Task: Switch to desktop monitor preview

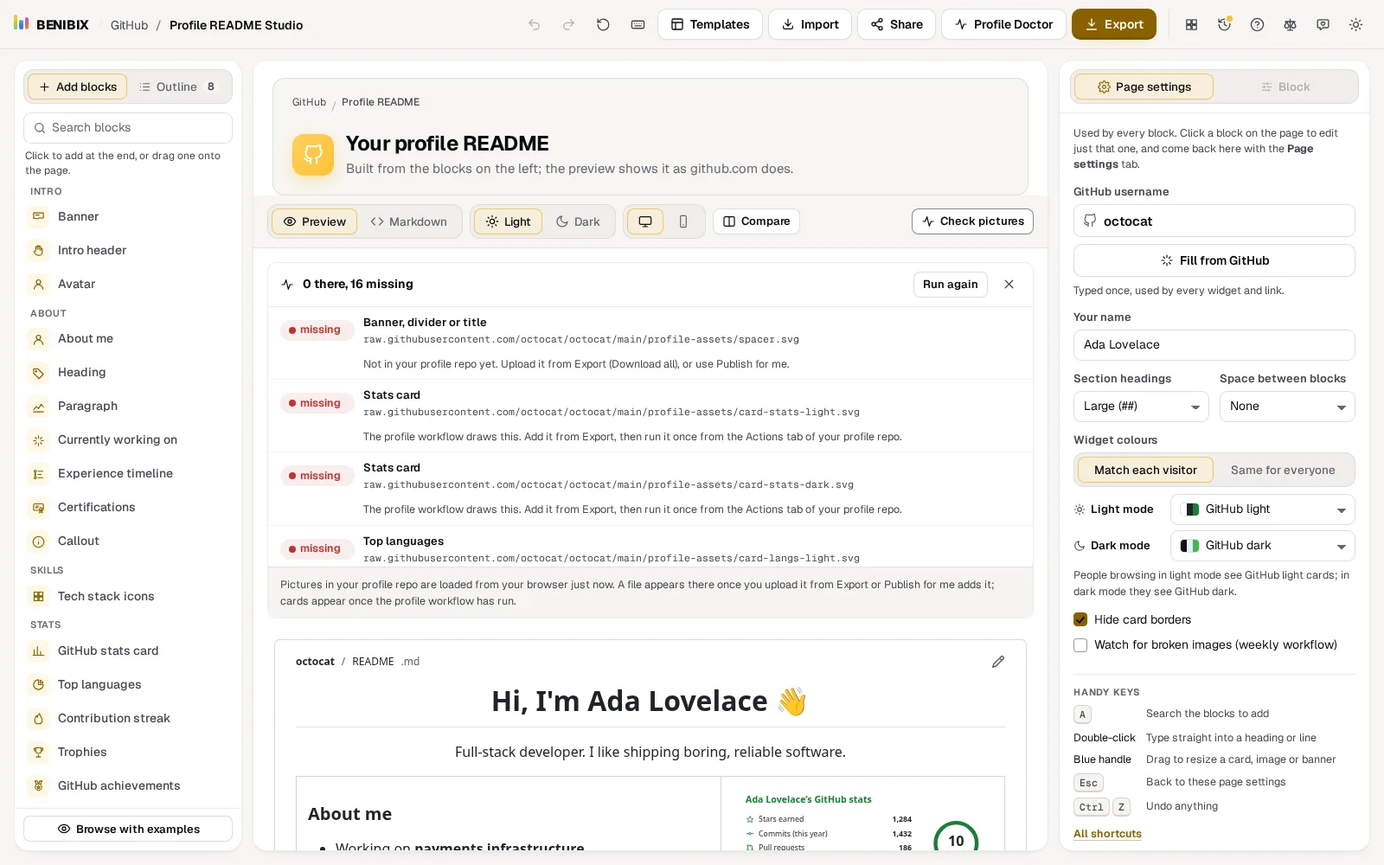Action: [645, 221]
